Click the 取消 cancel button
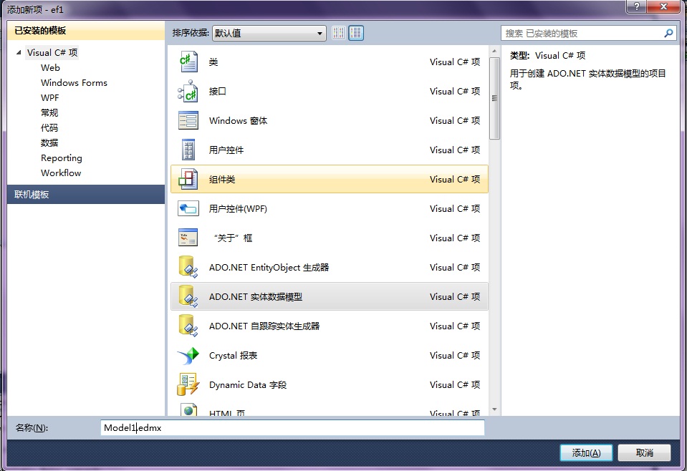This screenshot has width=687, height=471. tap(645, 453)
